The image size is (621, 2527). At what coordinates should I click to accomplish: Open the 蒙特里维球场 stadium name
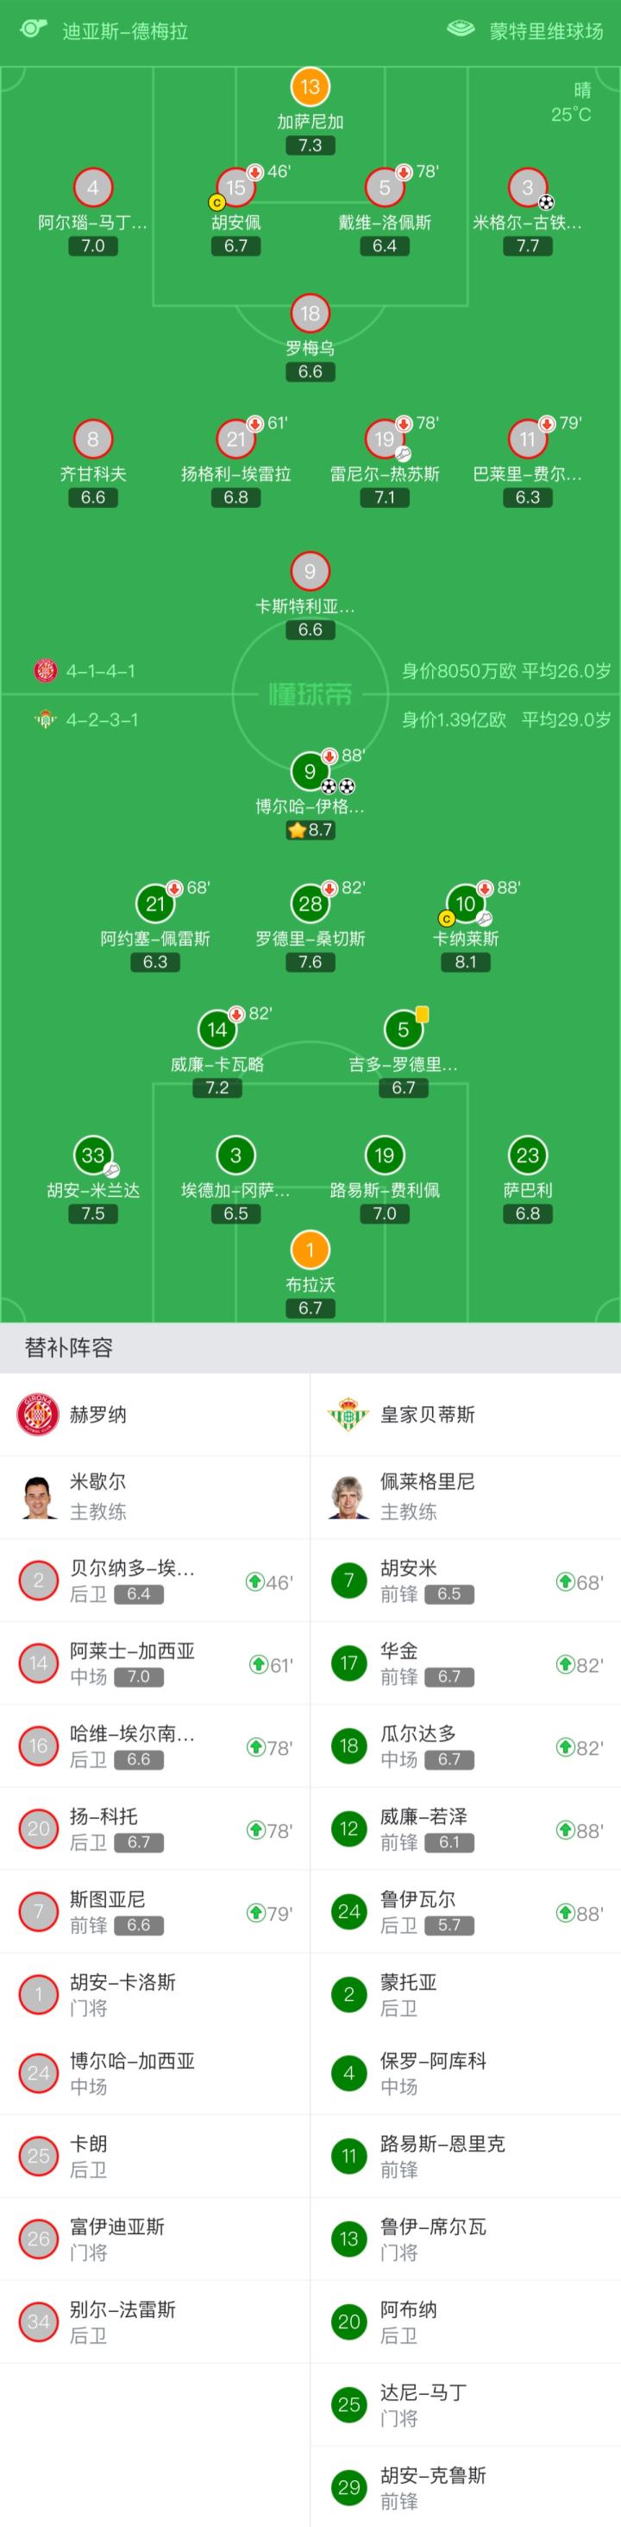[x=546, y=30]
